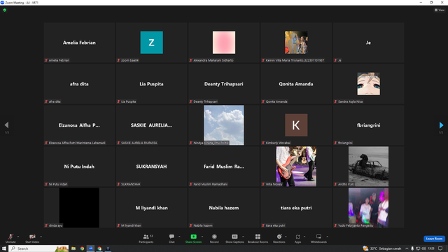Click the taskbar Search box
The height and width of the screenshot is (252, 448).
(39, 248)
